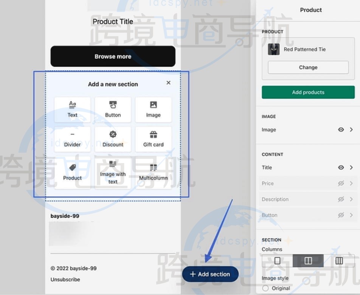Add a Divider section
This screenshot has height=295, width=360.
click(x=72, y=139)
